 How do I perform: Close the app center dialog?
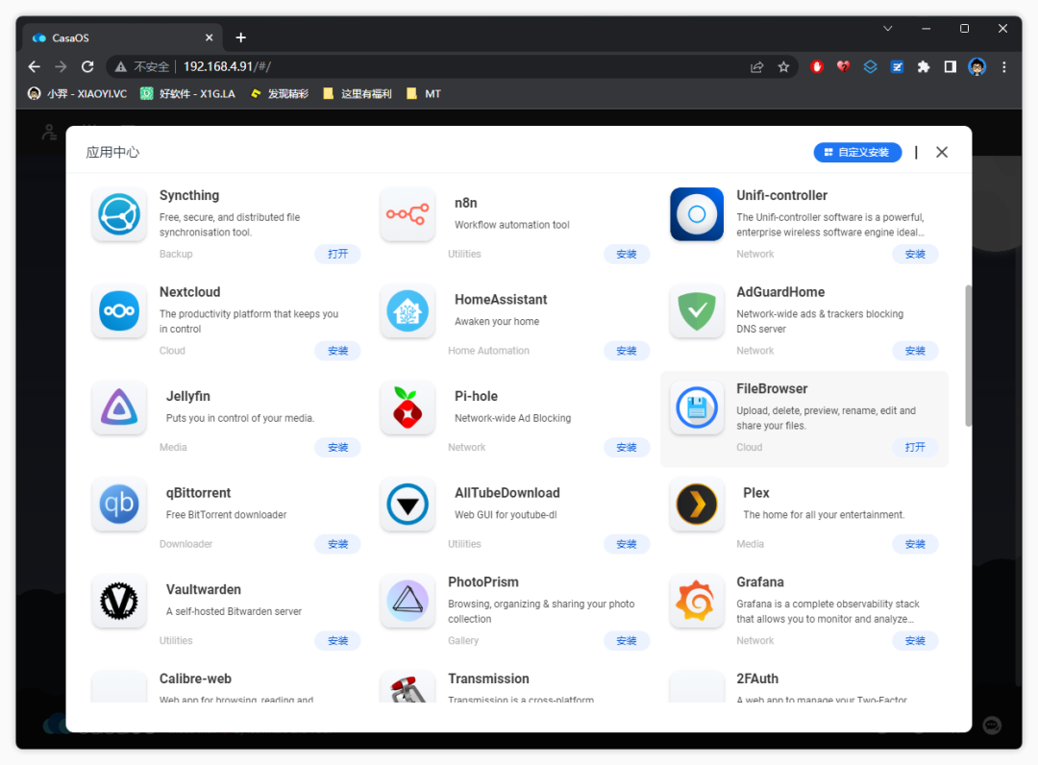pyautogui.click(x=942, y=152)
